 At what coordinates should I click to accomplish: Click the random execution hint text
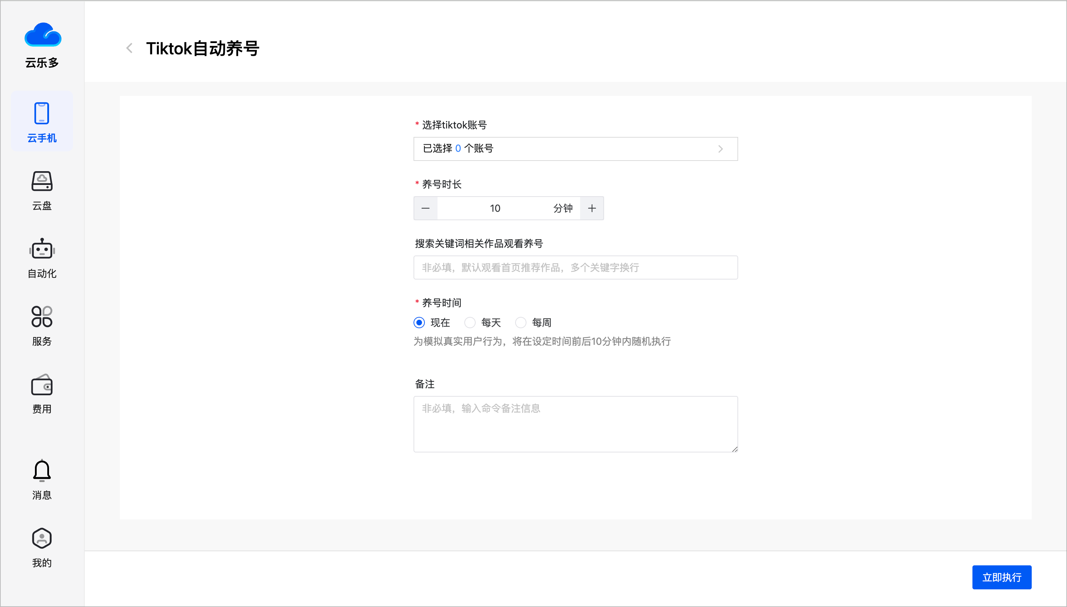(542, 342)
